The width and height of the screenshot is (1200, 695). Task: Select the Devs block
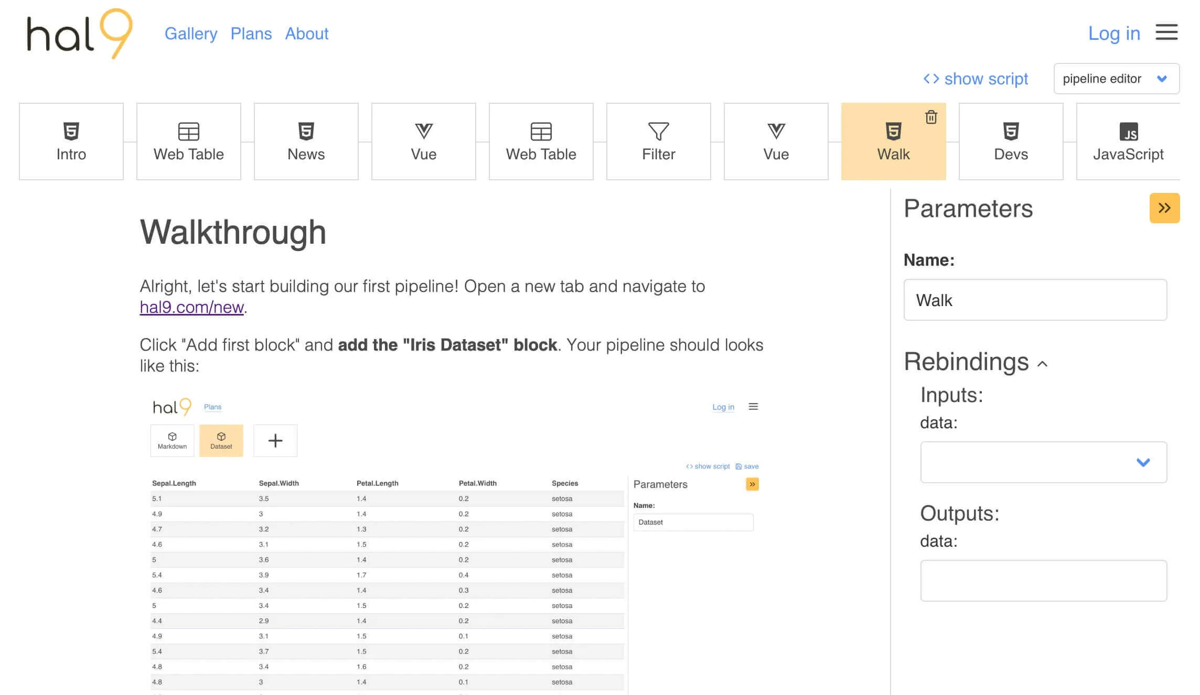coord(1011,142)
